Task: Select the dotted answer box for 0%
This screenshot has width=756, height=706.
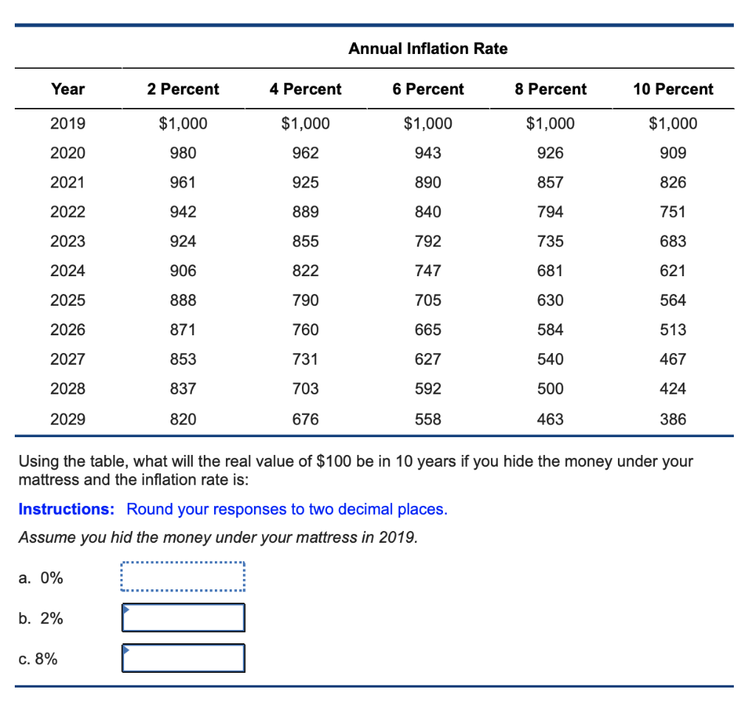Action: pos(182,577)
